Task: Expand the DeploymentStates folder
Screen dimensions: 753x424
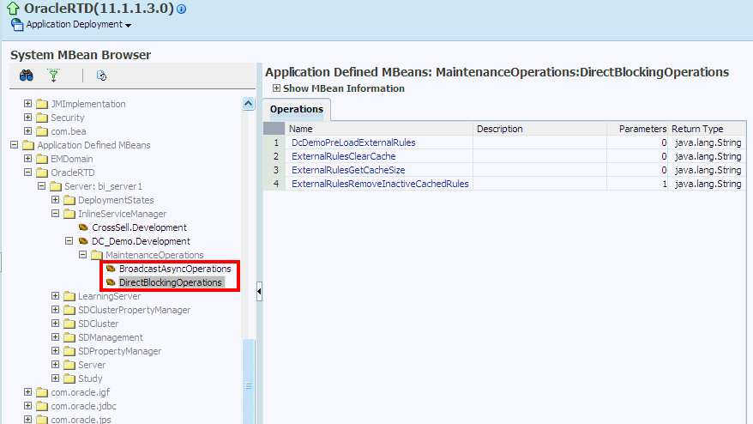Action: [55, 199]
